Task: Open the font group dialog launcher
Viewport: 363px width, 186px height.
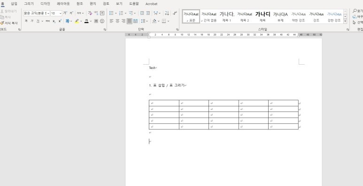Action: 105,30
